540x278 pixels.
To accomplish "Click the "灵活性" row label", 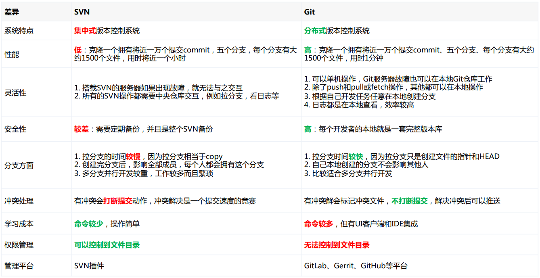I will click(x=15, y=93).
